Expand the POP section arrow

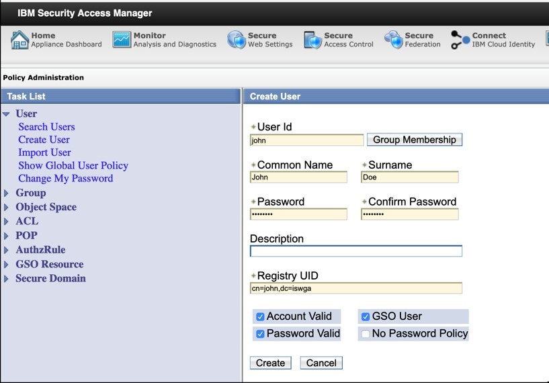6,236
